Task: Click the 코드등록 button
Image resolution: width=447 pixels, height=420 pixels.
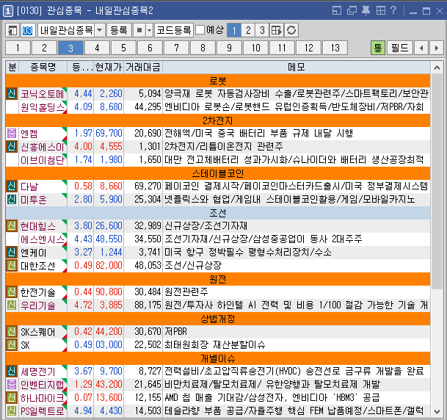Action: 174,30
